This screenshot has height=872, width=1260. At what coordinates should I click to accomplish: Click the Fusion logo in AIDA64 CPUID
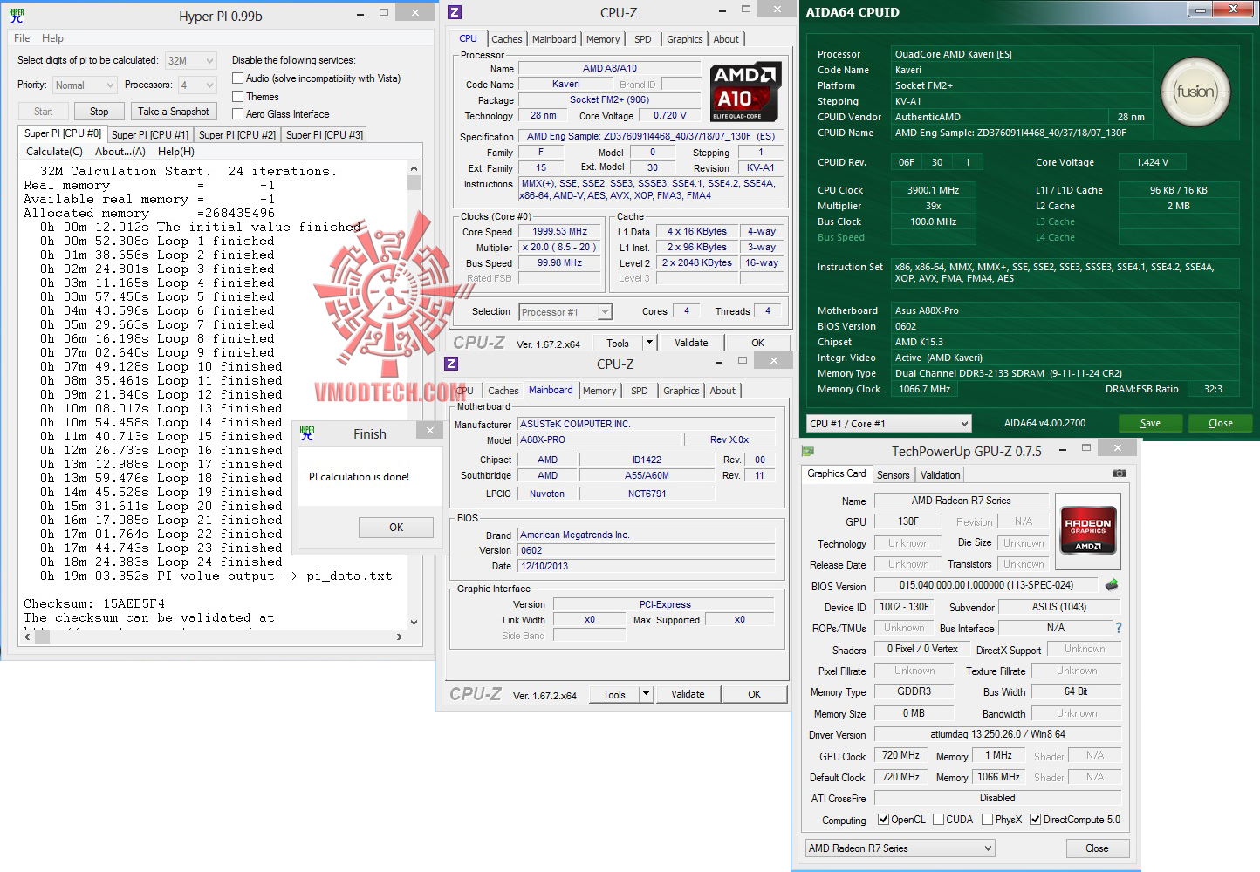[1195, 92]
